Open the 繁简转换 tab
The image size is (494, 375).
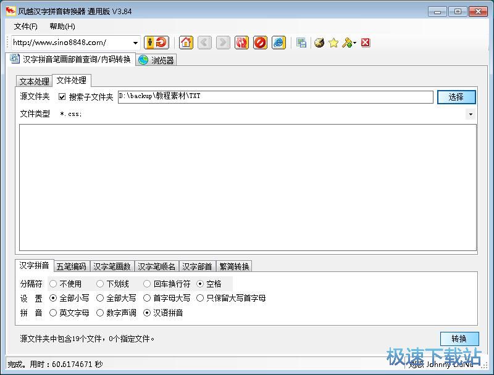click(235, 266)
